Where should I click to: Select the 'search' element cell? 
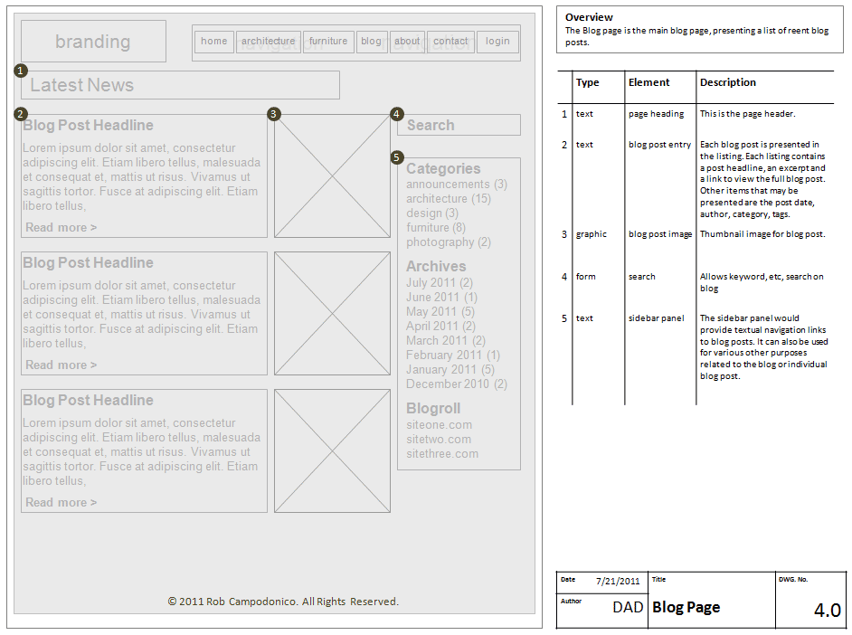(x=642, y=277)
